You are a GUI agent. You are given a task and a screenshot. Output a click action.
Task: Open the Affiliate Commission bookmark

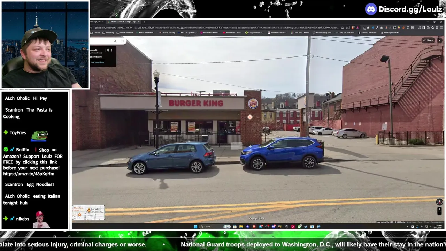point(368,33)
